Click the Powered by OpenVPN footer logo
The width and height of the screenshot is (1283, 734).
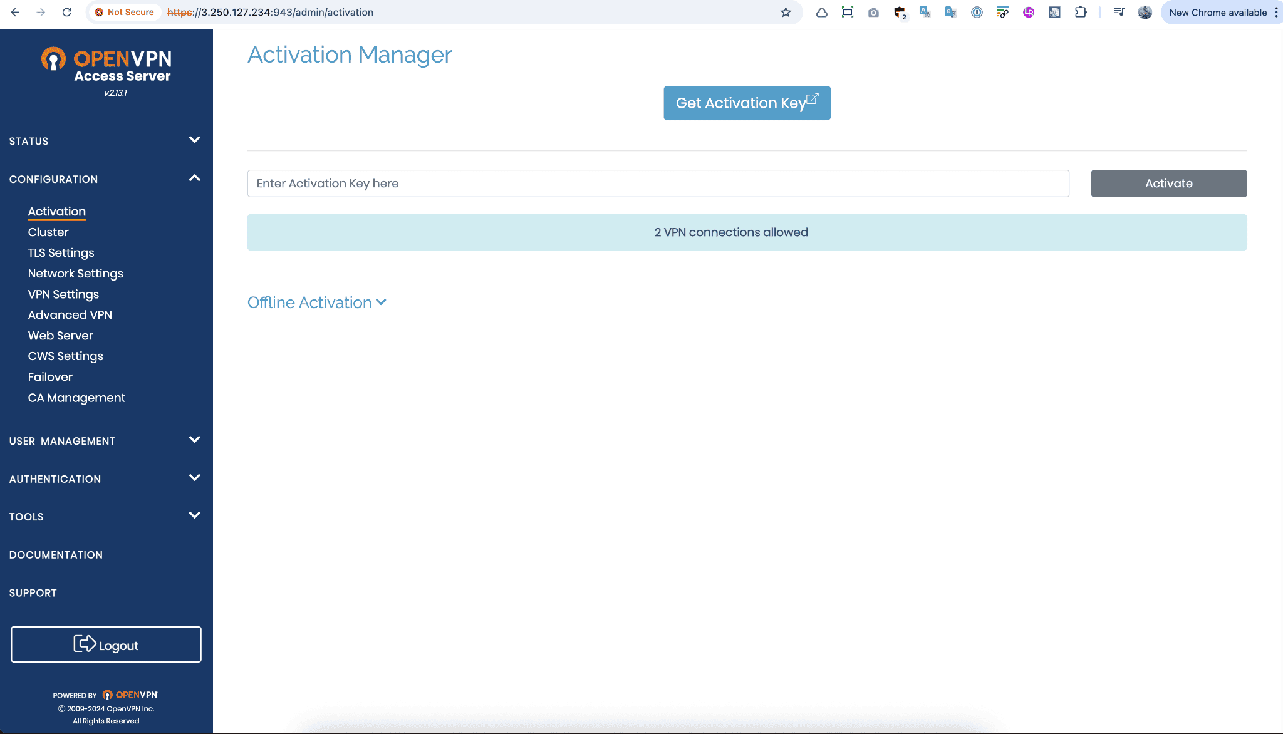[x=130, y=695]
